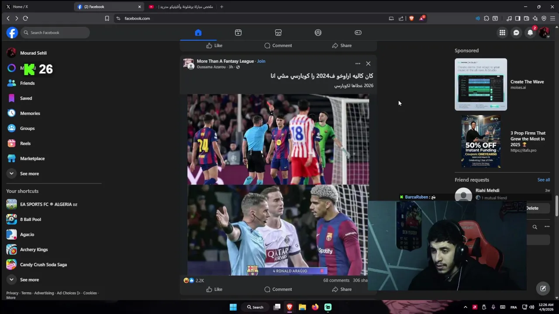Expand See more under the sidebar menu
The width and height of the screenshot is (559, 314).
tap(29, 174)
